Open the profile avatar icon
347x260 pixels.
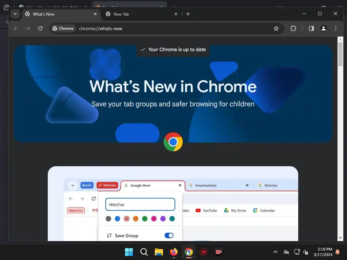[x=324, y=28]
